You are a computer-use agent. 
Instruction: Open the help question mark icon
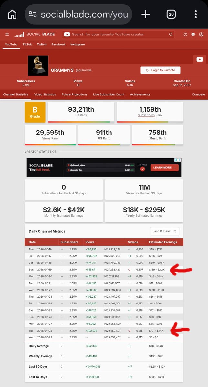coord(185,35)
